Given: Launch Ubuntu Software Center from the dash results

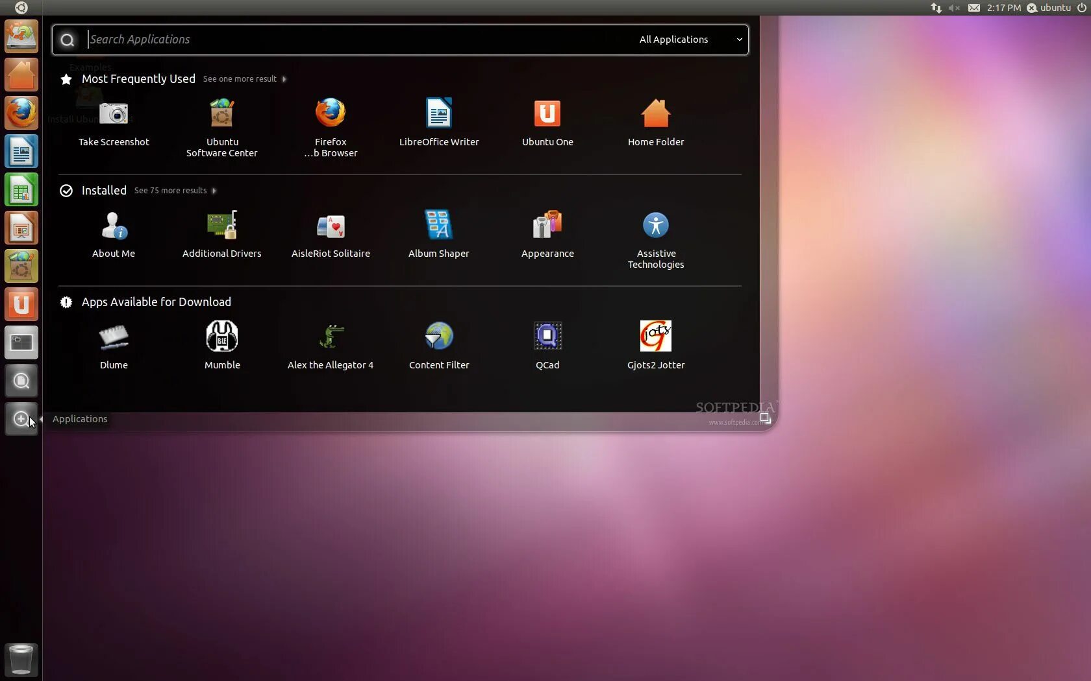Looking at the screenshot, I should click(222, 128).
